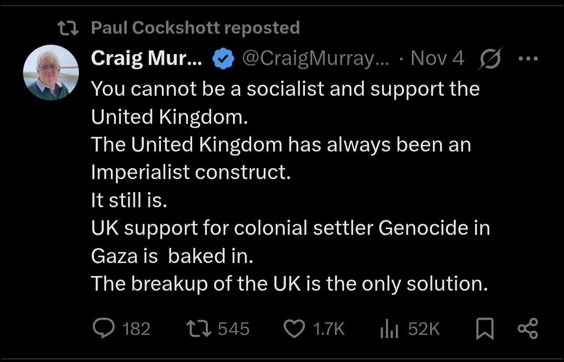Open view analytics bar chart icon
Viewport: 564px width, 362px height.
(390, 329)
